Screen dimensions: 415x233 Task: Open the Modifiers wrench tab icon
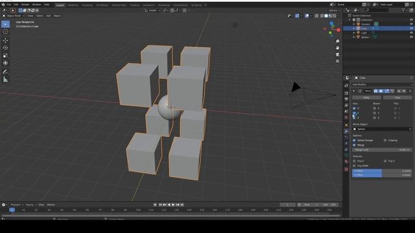(x=346, y=131)
